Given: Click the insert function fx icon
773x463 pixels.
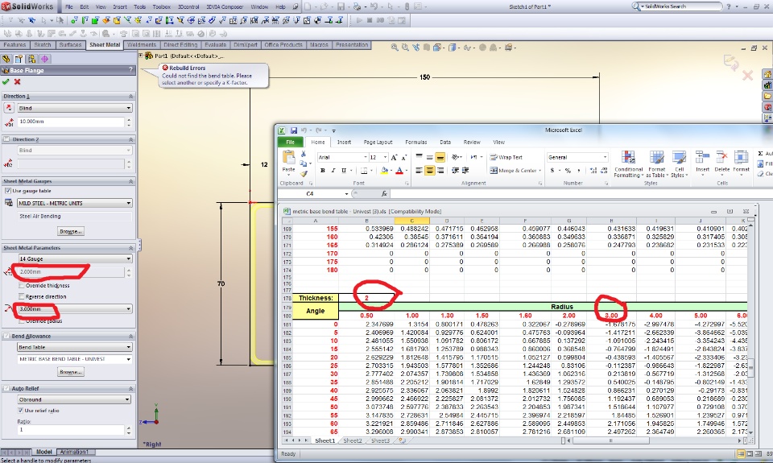Looking at the screenshot, I should [x=384, y=194].
